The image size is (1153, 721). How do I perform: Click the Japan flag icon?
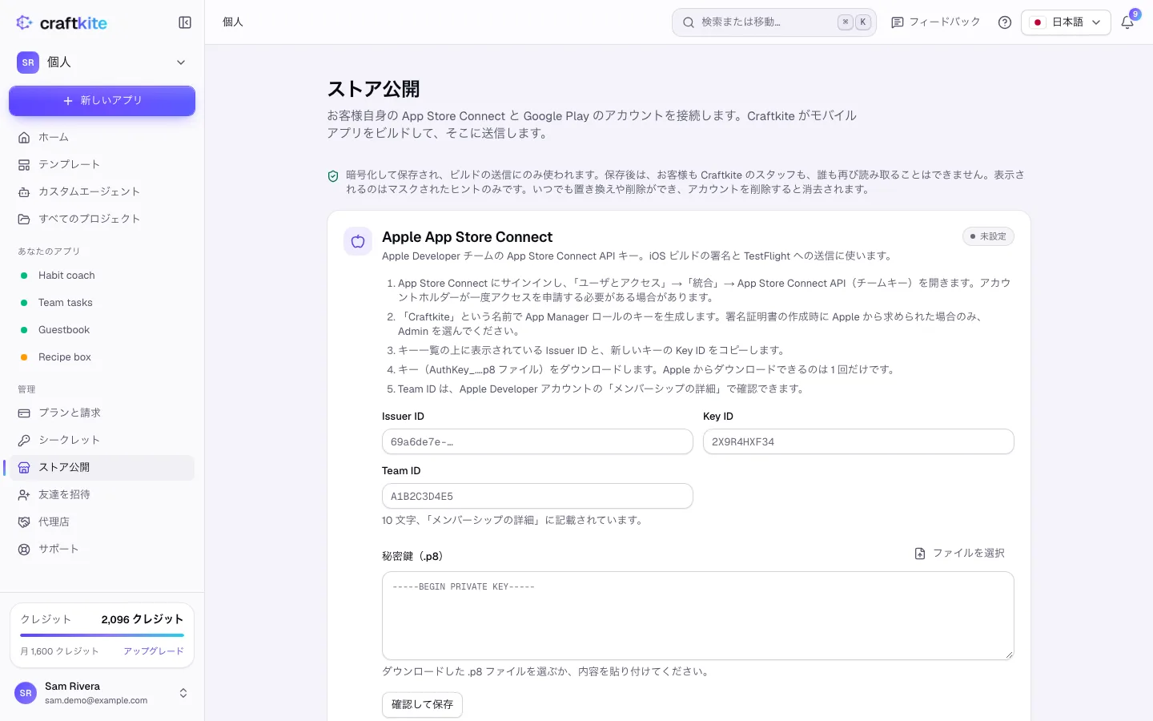click(1038, 22)
